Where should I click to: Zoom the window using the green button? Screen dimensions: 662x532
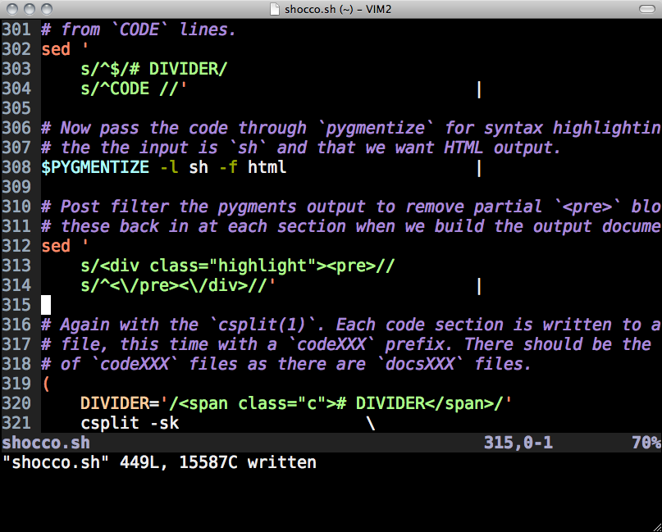(x=45, y=9)
